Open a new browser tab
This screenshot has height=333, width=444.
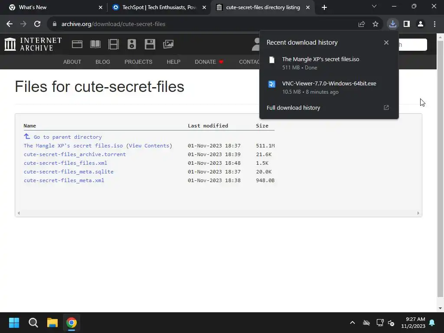324,7
